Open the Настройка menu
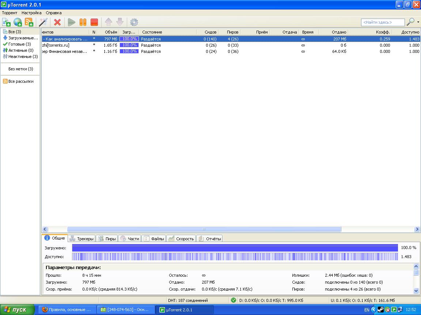 point(31,13)
